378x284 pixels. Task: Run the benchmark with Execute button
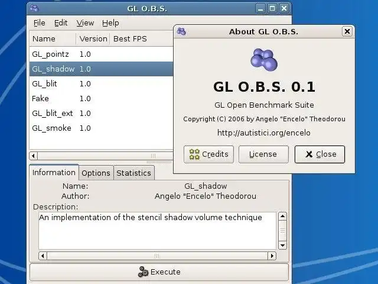[x=159, y=272]
